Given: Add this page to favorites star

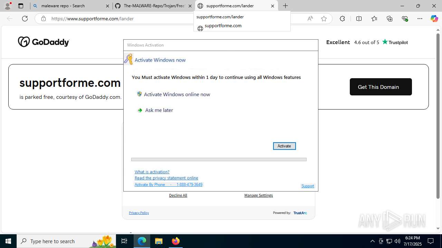Looking at the screenshot, I should [324, 19].
